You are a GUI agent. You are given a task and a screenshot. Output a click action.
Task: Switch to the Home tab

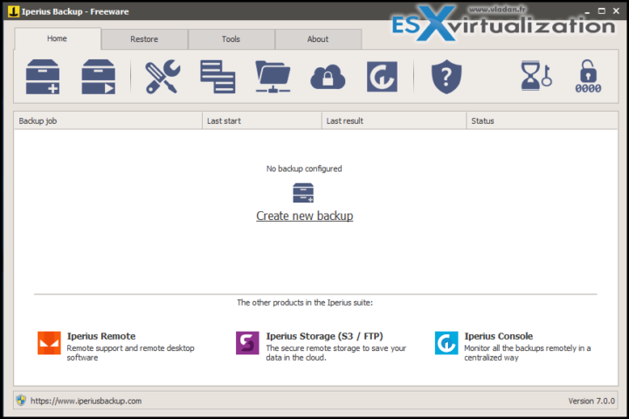coord(57,38)
